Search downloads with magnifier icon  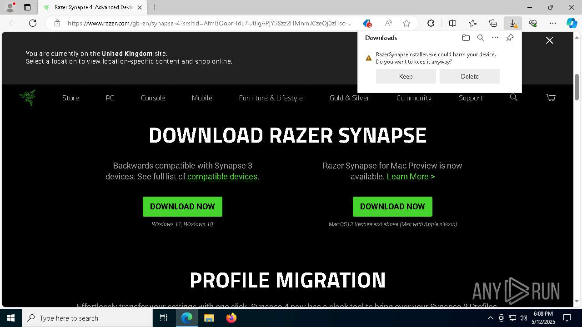(481, 38)
